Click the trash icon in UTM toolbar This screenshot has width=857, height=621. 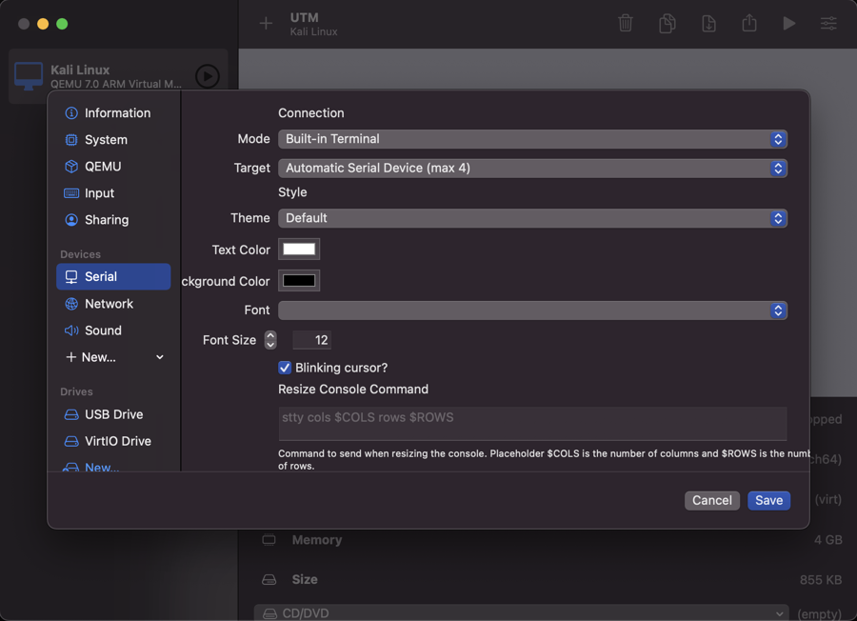626,24
